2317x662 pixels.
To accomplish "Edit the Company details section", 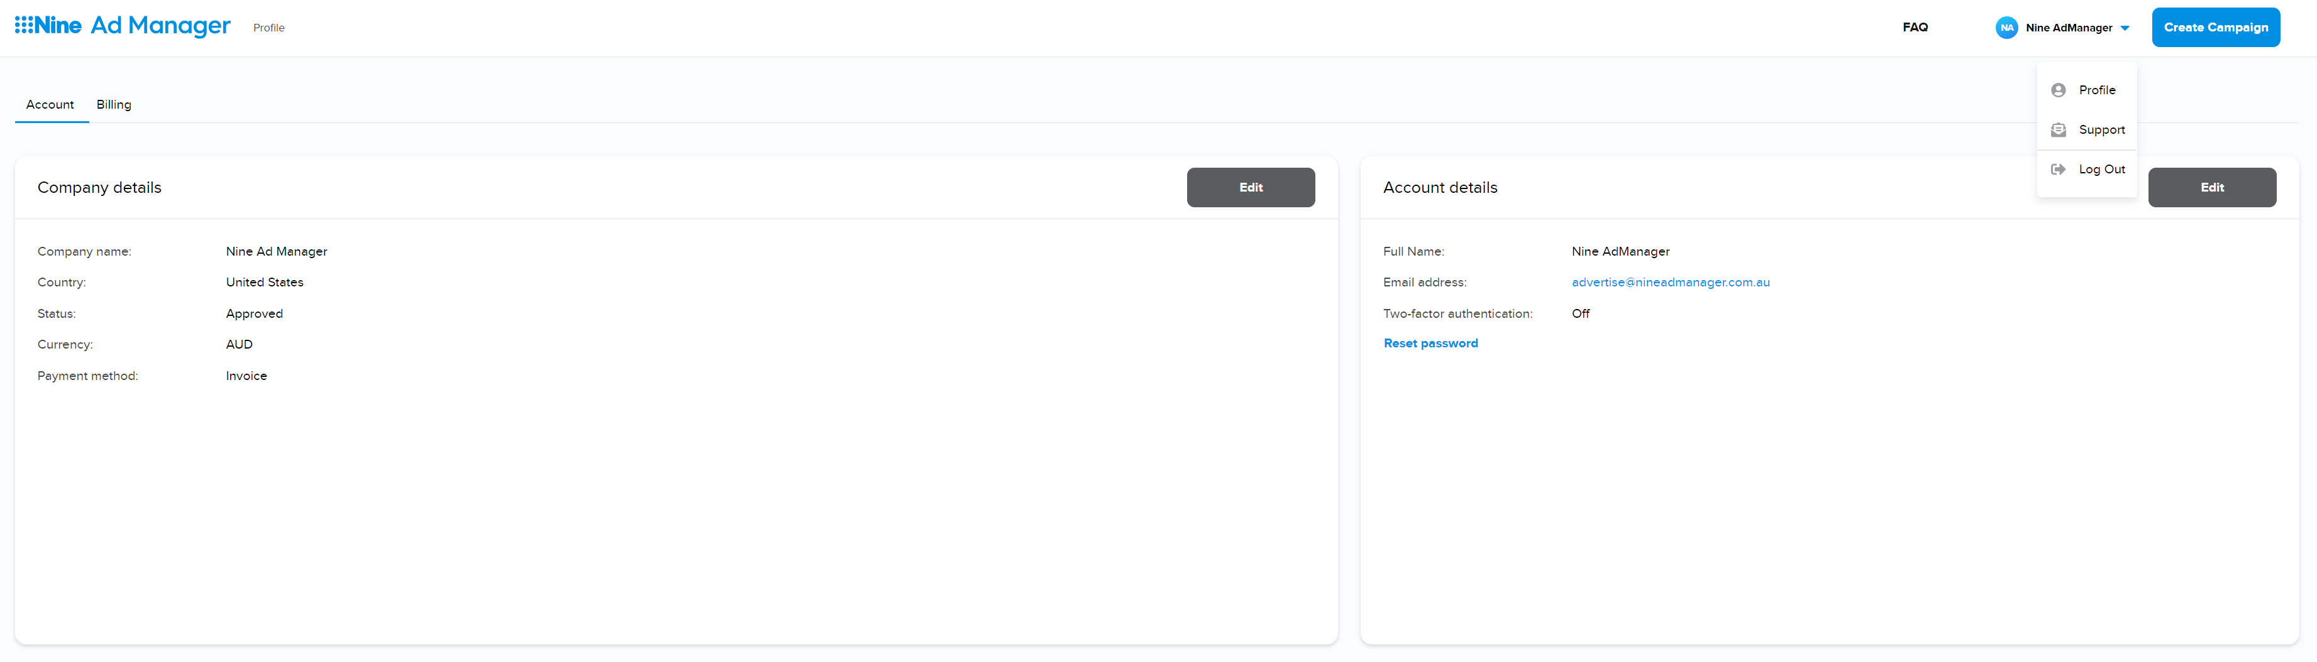I will pyautogui.click(x=1250, y=187).
